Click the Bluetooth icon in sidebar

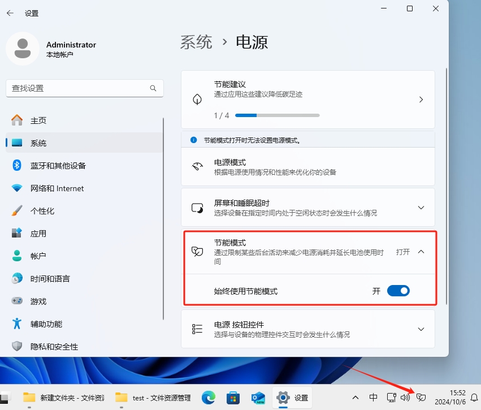click(17, 165)
